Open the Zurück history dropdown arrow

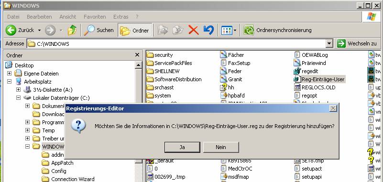coord(39,31)
